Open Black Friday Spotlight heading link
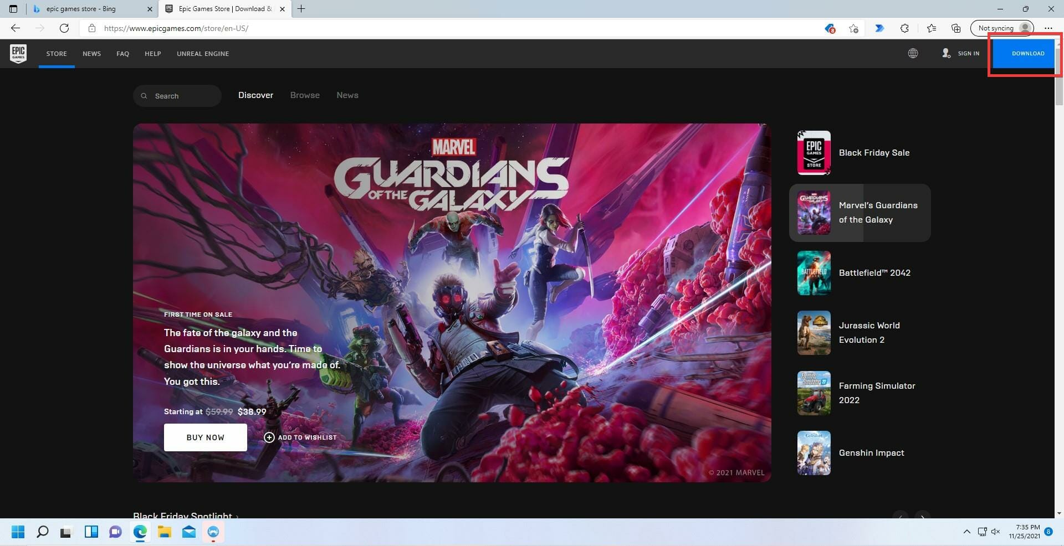The image size is (1064, 546). coord(186,516)
